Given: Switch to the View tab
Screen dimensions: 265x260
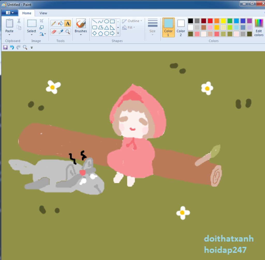Looking at the screenshot, I should 43,13.
